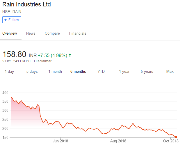180x145 pixels.
Task: Open the Compare tab
Action: coord(52,33)
